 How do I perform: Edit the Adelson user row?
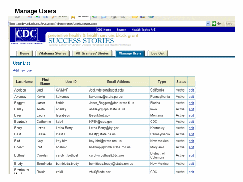click(191, 90)
